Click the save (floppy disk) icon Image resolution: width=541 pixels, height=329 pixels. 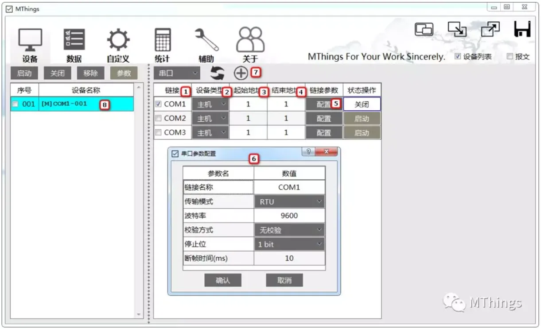523,28
